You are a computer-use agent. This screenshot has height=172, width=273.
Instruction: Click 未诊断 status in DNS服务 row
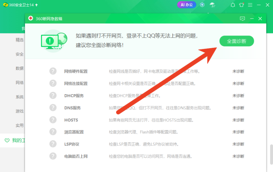point(238,108)
